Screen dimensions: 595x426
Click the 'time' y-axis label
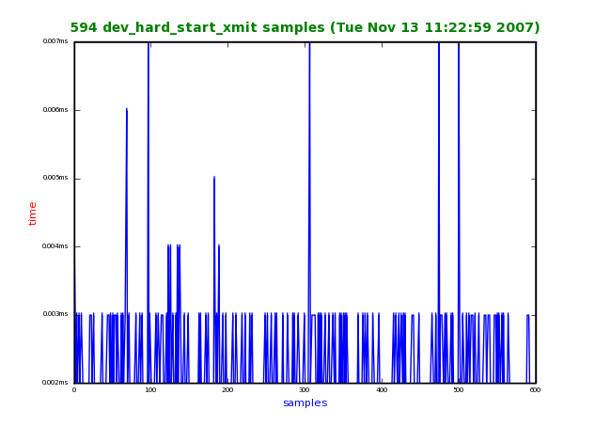click(32, 213)
